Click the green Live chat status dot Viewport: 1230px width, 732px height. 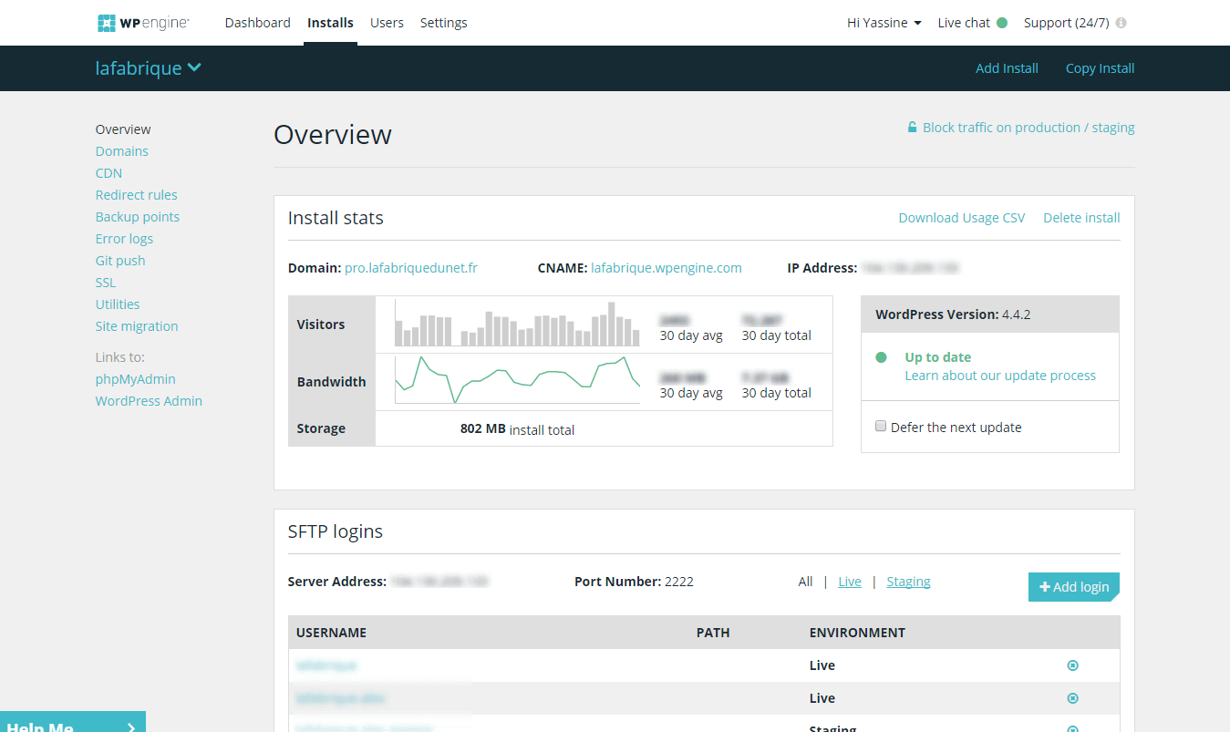1002,23
